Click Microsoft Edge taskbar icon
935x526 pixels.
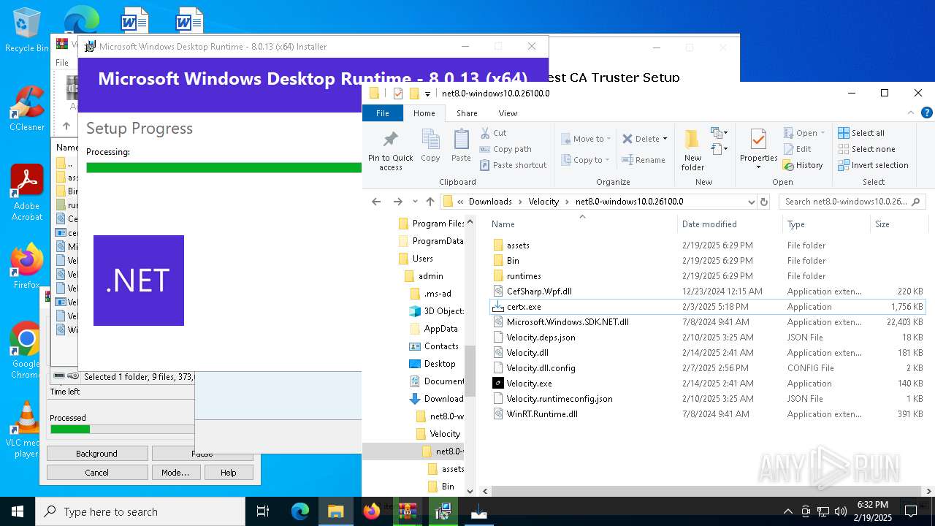300,511
